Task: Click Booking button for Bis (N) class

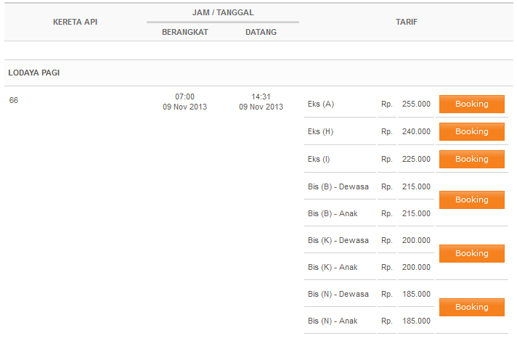Action: coord(471,307)
